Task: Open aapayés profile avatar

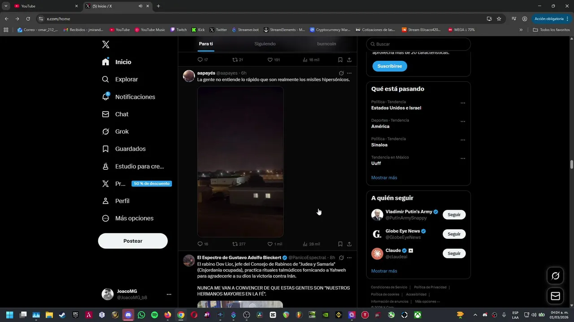Action: click(189, 76)
